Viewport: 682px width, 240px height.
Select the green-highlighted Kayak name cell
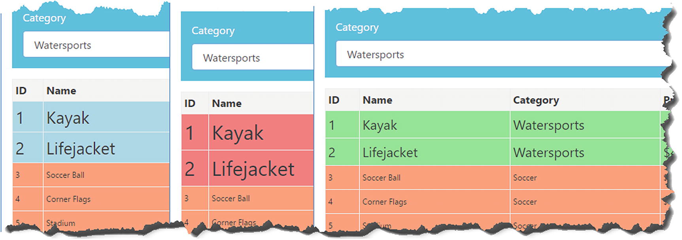[434, 125]
